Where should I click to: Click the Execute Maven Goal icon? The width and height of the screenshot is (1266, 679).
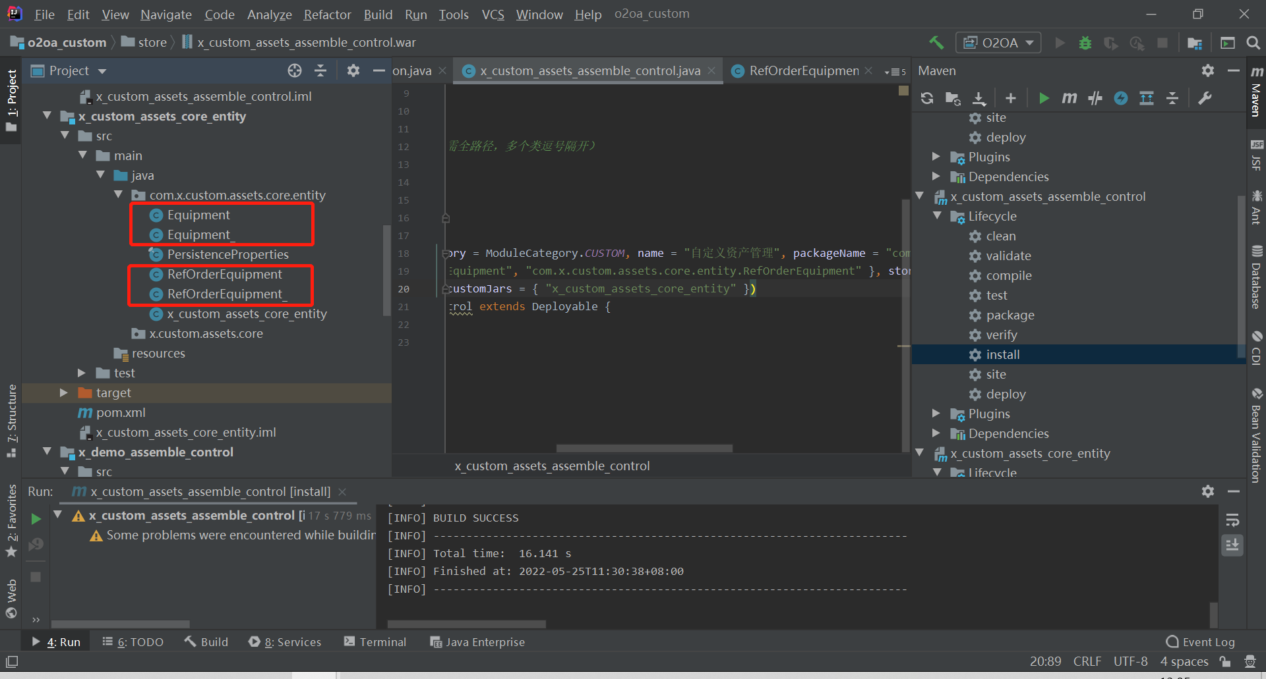pos(1069,98)
